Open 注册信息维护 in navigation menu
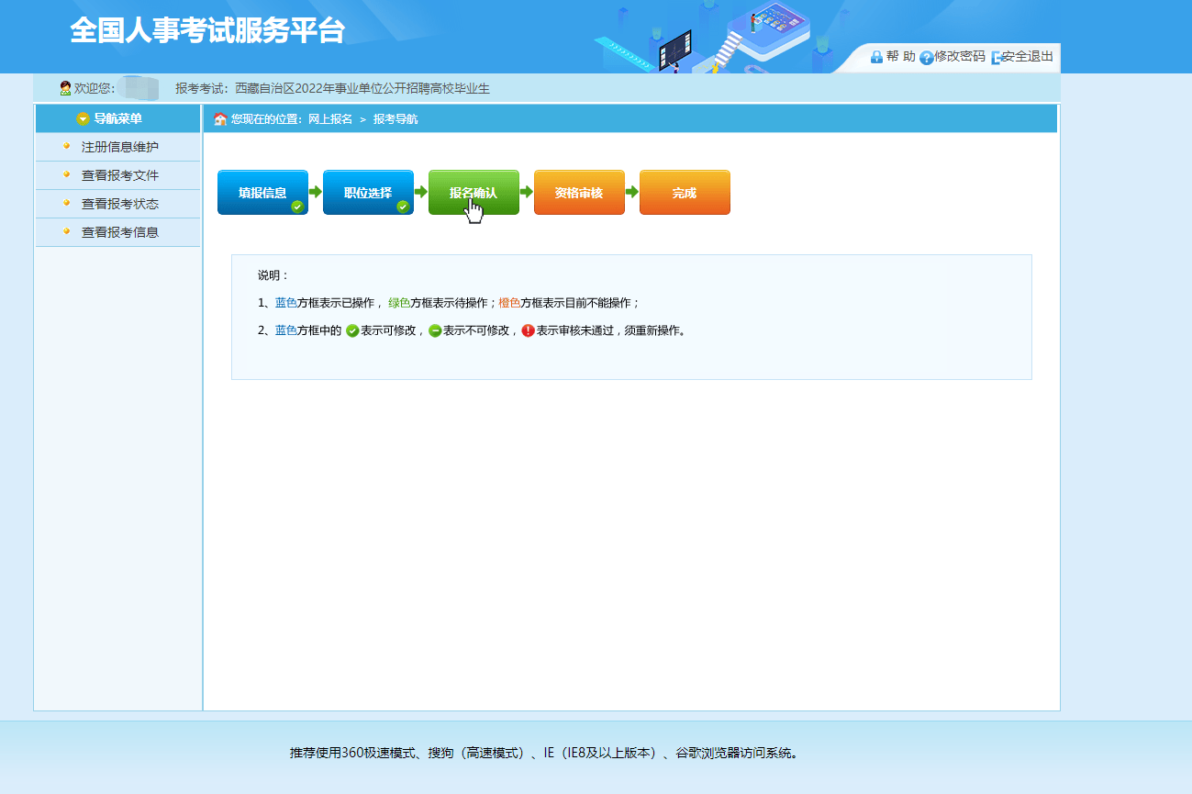 point(119,147)
